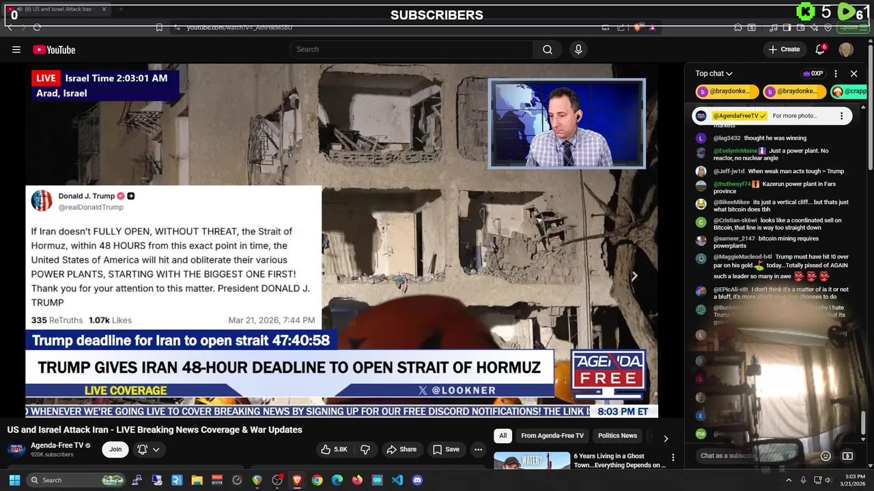The image size is (874, 491).
Task: Click the Windows taskbar search box
Action: pos(76,480)
